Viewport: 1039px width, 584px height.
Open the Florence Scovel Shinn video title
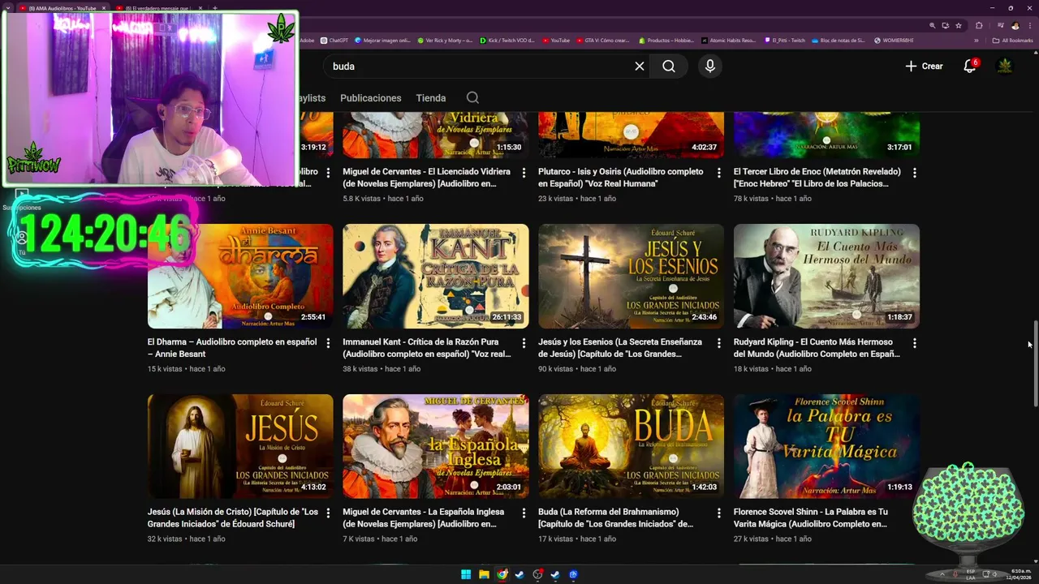[x=812, y=517]
